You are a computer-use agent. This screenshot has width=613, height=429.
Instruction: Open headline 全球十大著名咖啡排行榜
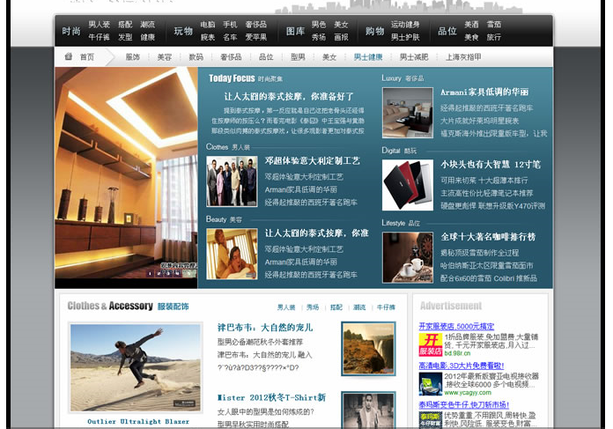488,237
